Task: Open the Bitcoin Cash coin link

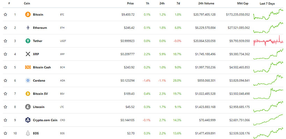Action: pyautogui.click(x=42, y=67)
